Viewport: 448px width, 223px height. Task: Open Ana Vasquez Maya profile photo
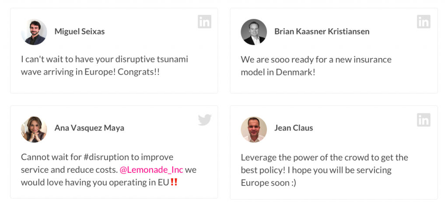coord(34,130)
